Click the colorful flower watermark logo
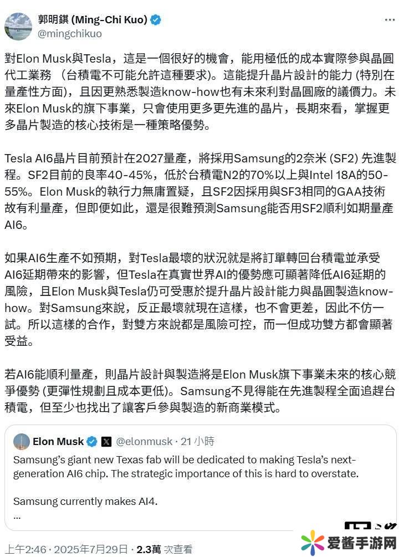This screenshot has width=404, height=557. (x=313, y=543)
